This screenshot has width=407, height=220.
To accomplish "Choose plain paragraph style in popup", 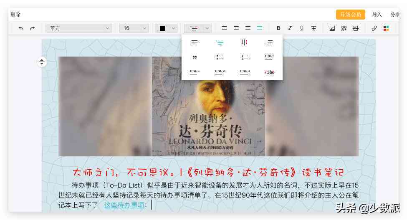I will 195,42.
